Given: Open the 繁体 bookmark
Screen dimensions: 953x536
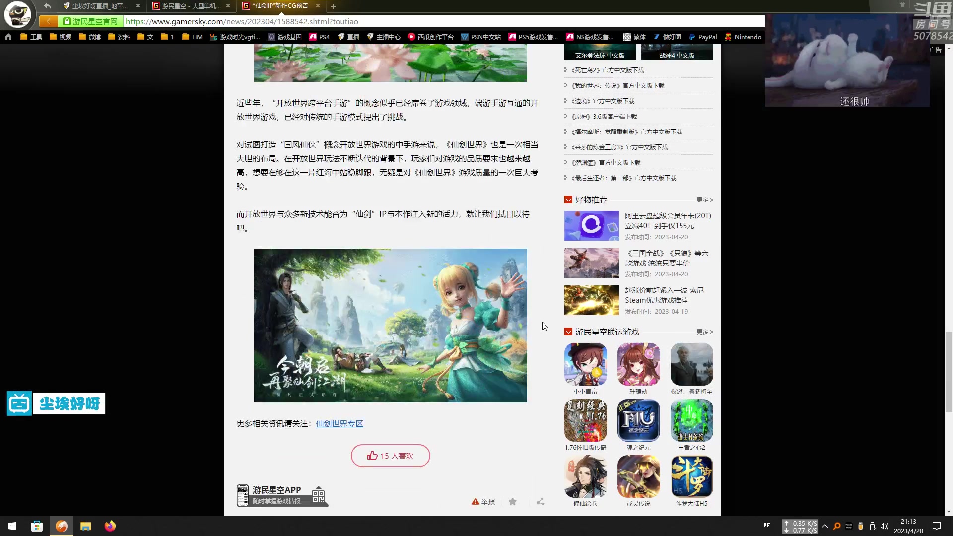Looking at the screenshot, I should coord(634,37).
